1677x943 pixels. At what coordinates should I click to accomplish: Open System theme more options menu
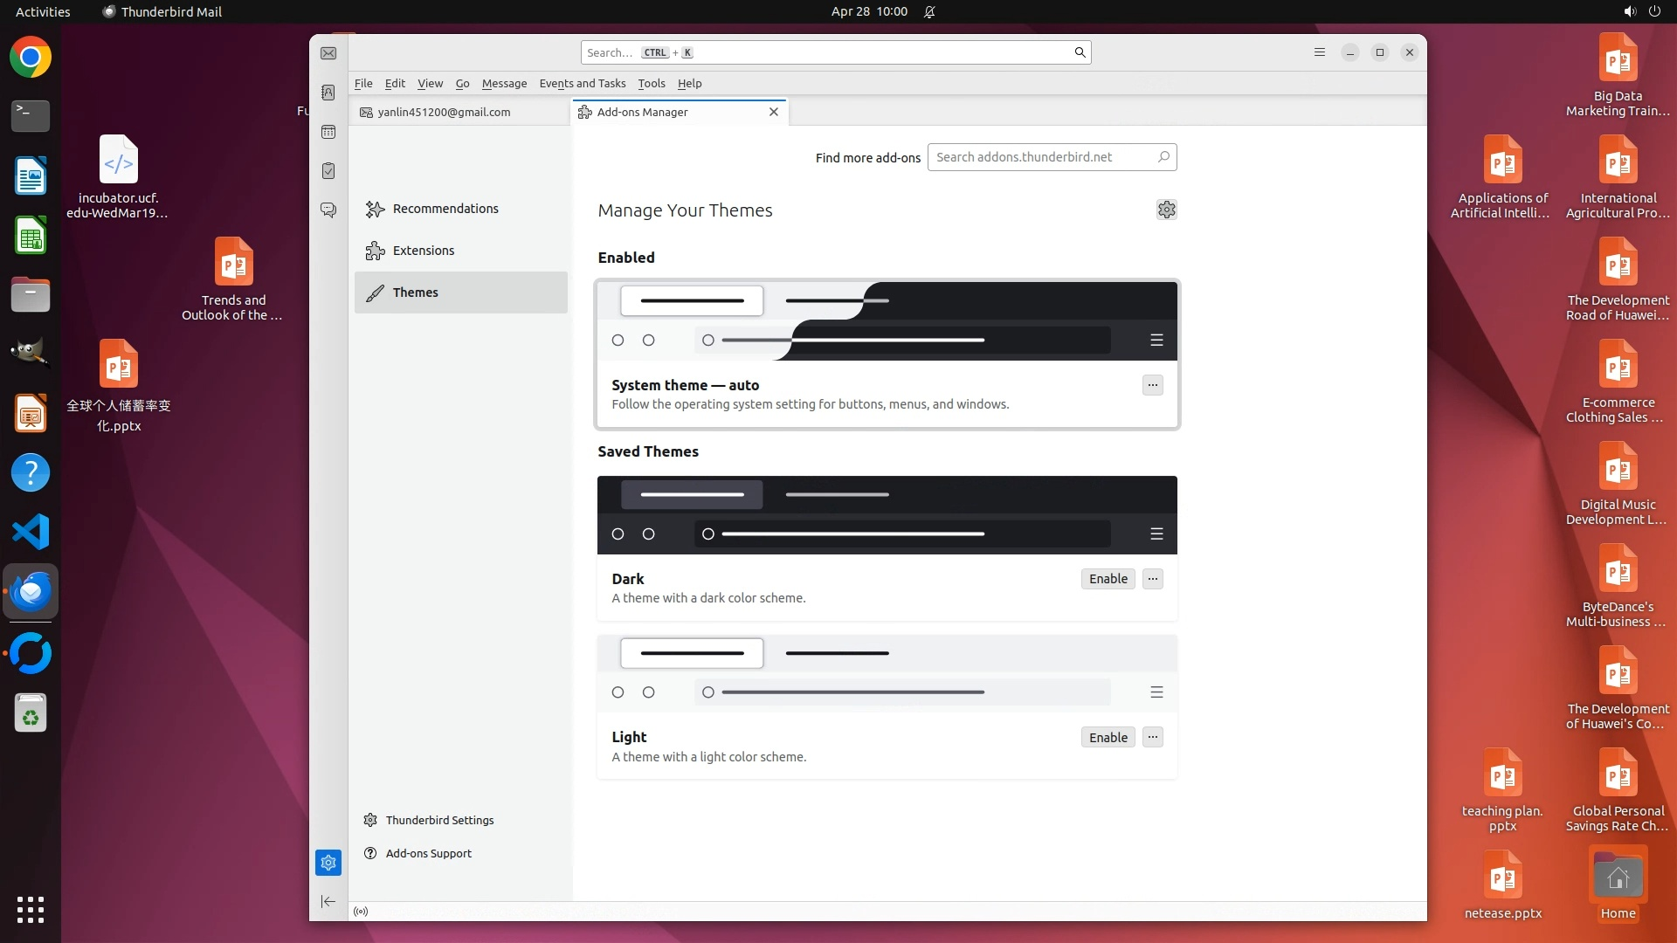point(1152,385)
